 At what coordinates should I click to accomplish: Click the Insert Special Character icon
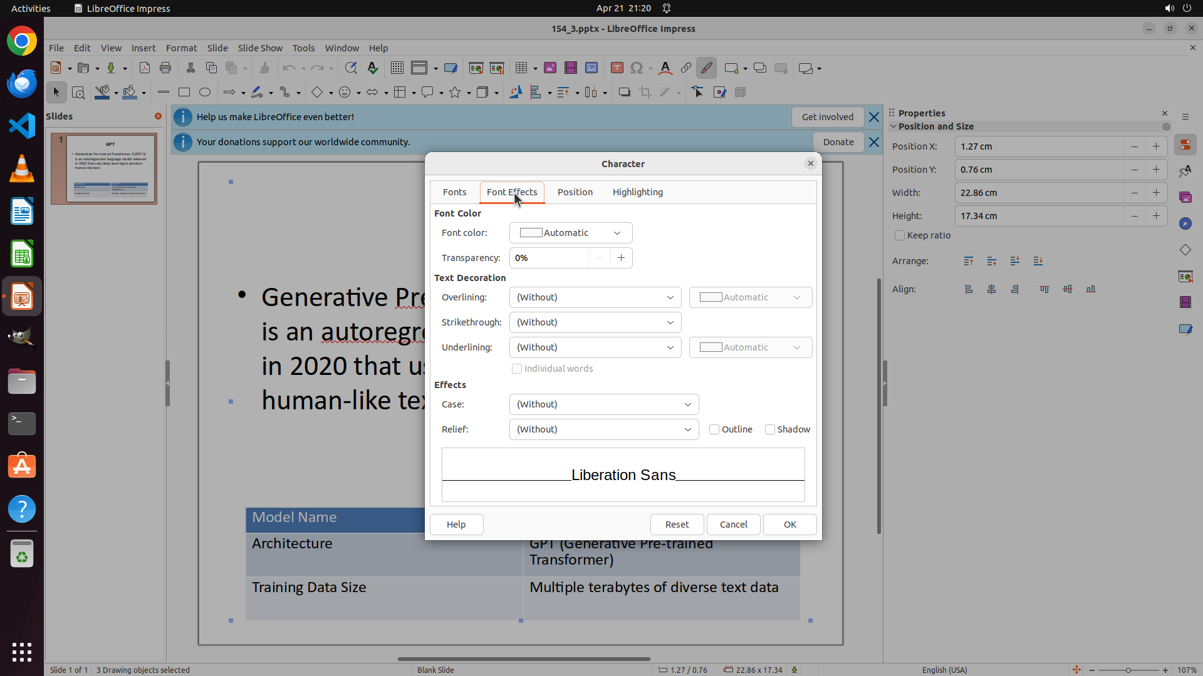click(x=637, y=68)
